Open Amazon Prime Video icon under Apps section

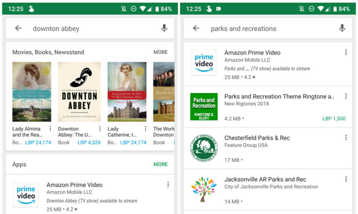26,195
